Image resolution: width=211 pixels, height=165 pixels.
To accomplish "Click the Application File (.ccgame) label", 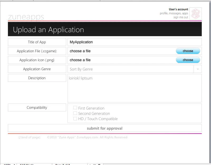I will tap(37, 51).
